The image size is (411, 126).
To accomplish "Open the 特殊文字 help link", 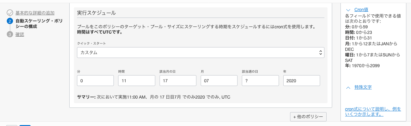I will tap(363, 87).
